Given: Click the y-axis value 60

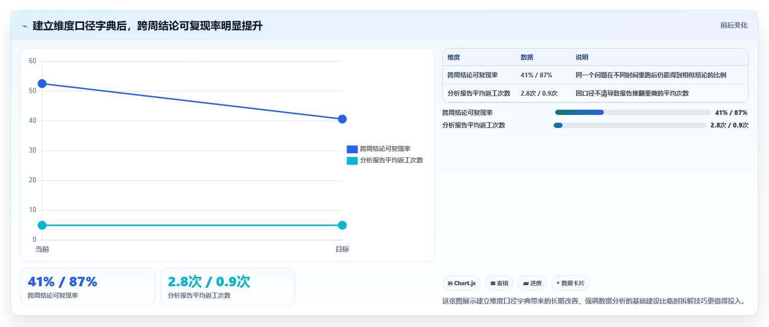Looking at the screenshot, I should click(32, 61).
